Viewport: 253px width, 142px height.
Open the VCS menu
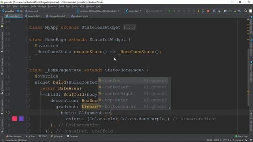pyautogui.click(x=82, y=6)
